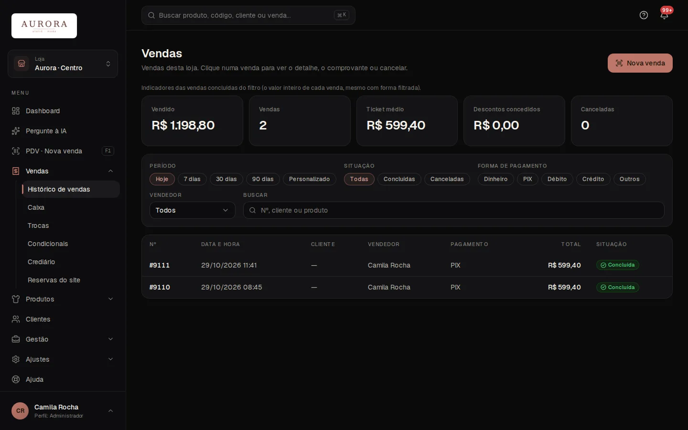Filter payments by Outros
This screenshot has width=688, height=430.
[x=630, y=179]
